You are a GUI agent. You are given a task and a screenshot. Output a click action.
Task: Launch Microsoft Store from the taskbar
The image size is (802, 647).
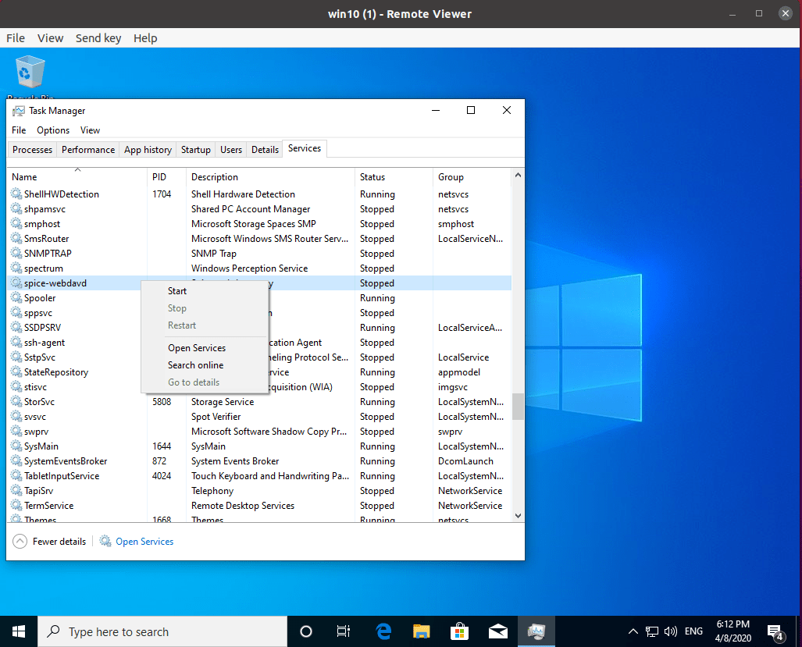coord(459,631)
